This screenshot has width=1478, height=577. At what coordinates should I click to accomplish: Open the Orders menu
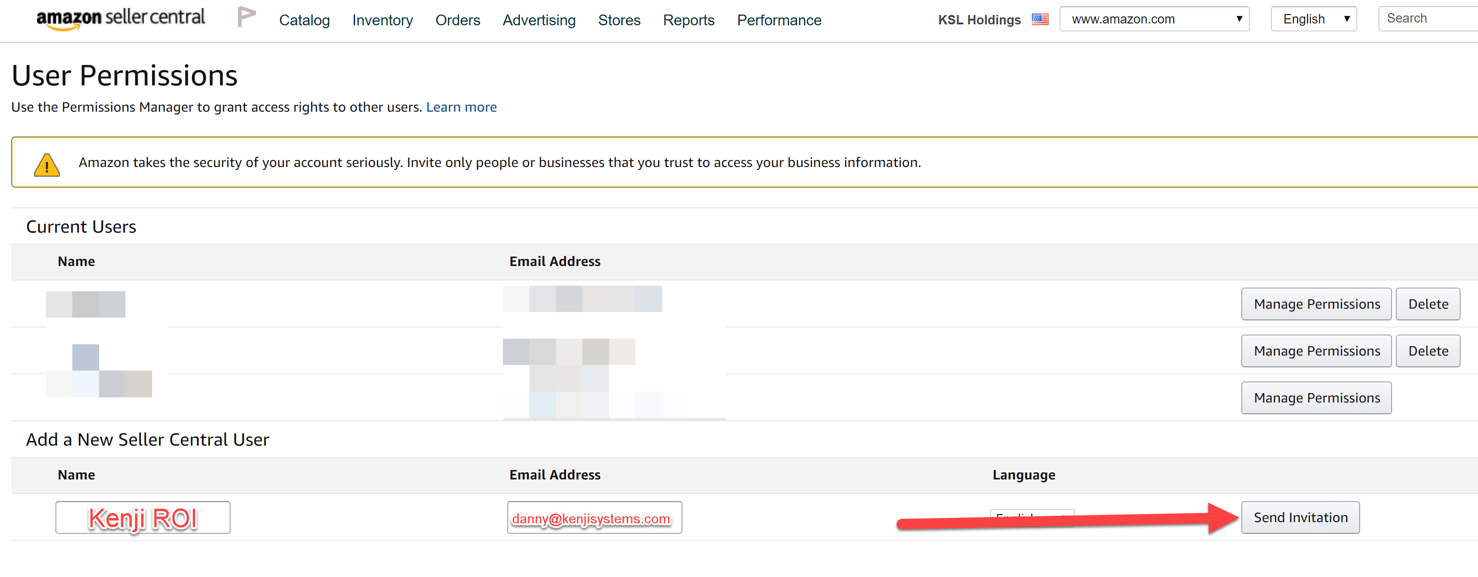coord(457,20)
